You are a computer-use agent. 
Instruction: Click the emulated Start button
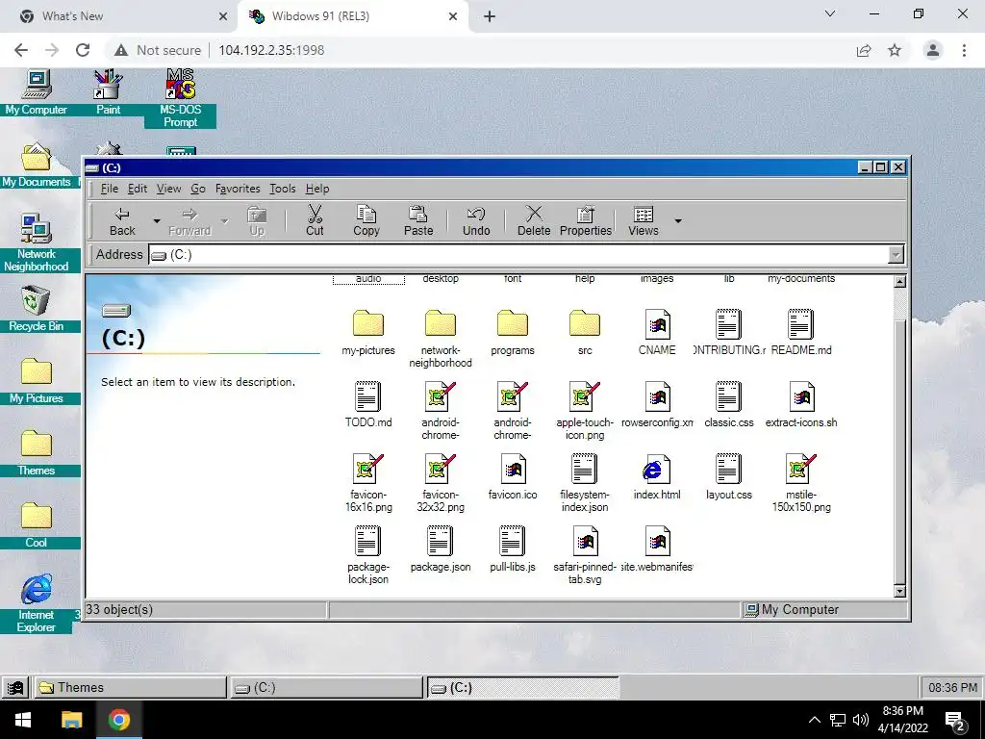click(15, 687)
